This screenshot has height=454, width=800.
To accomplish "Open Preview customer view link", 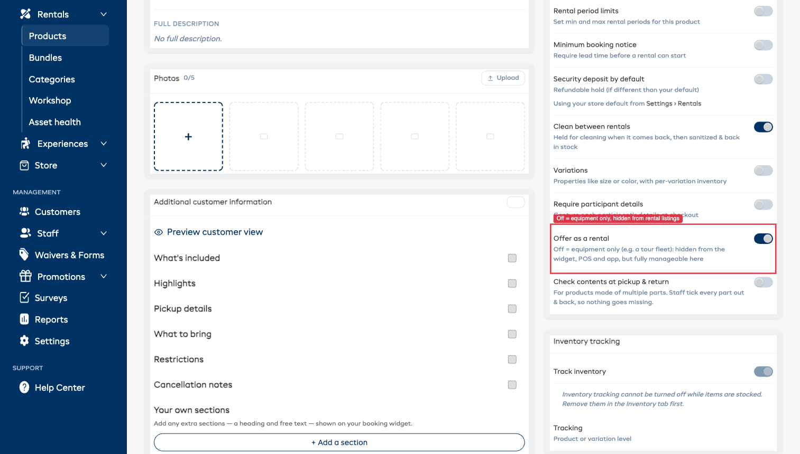I will [x=215, y=232].
